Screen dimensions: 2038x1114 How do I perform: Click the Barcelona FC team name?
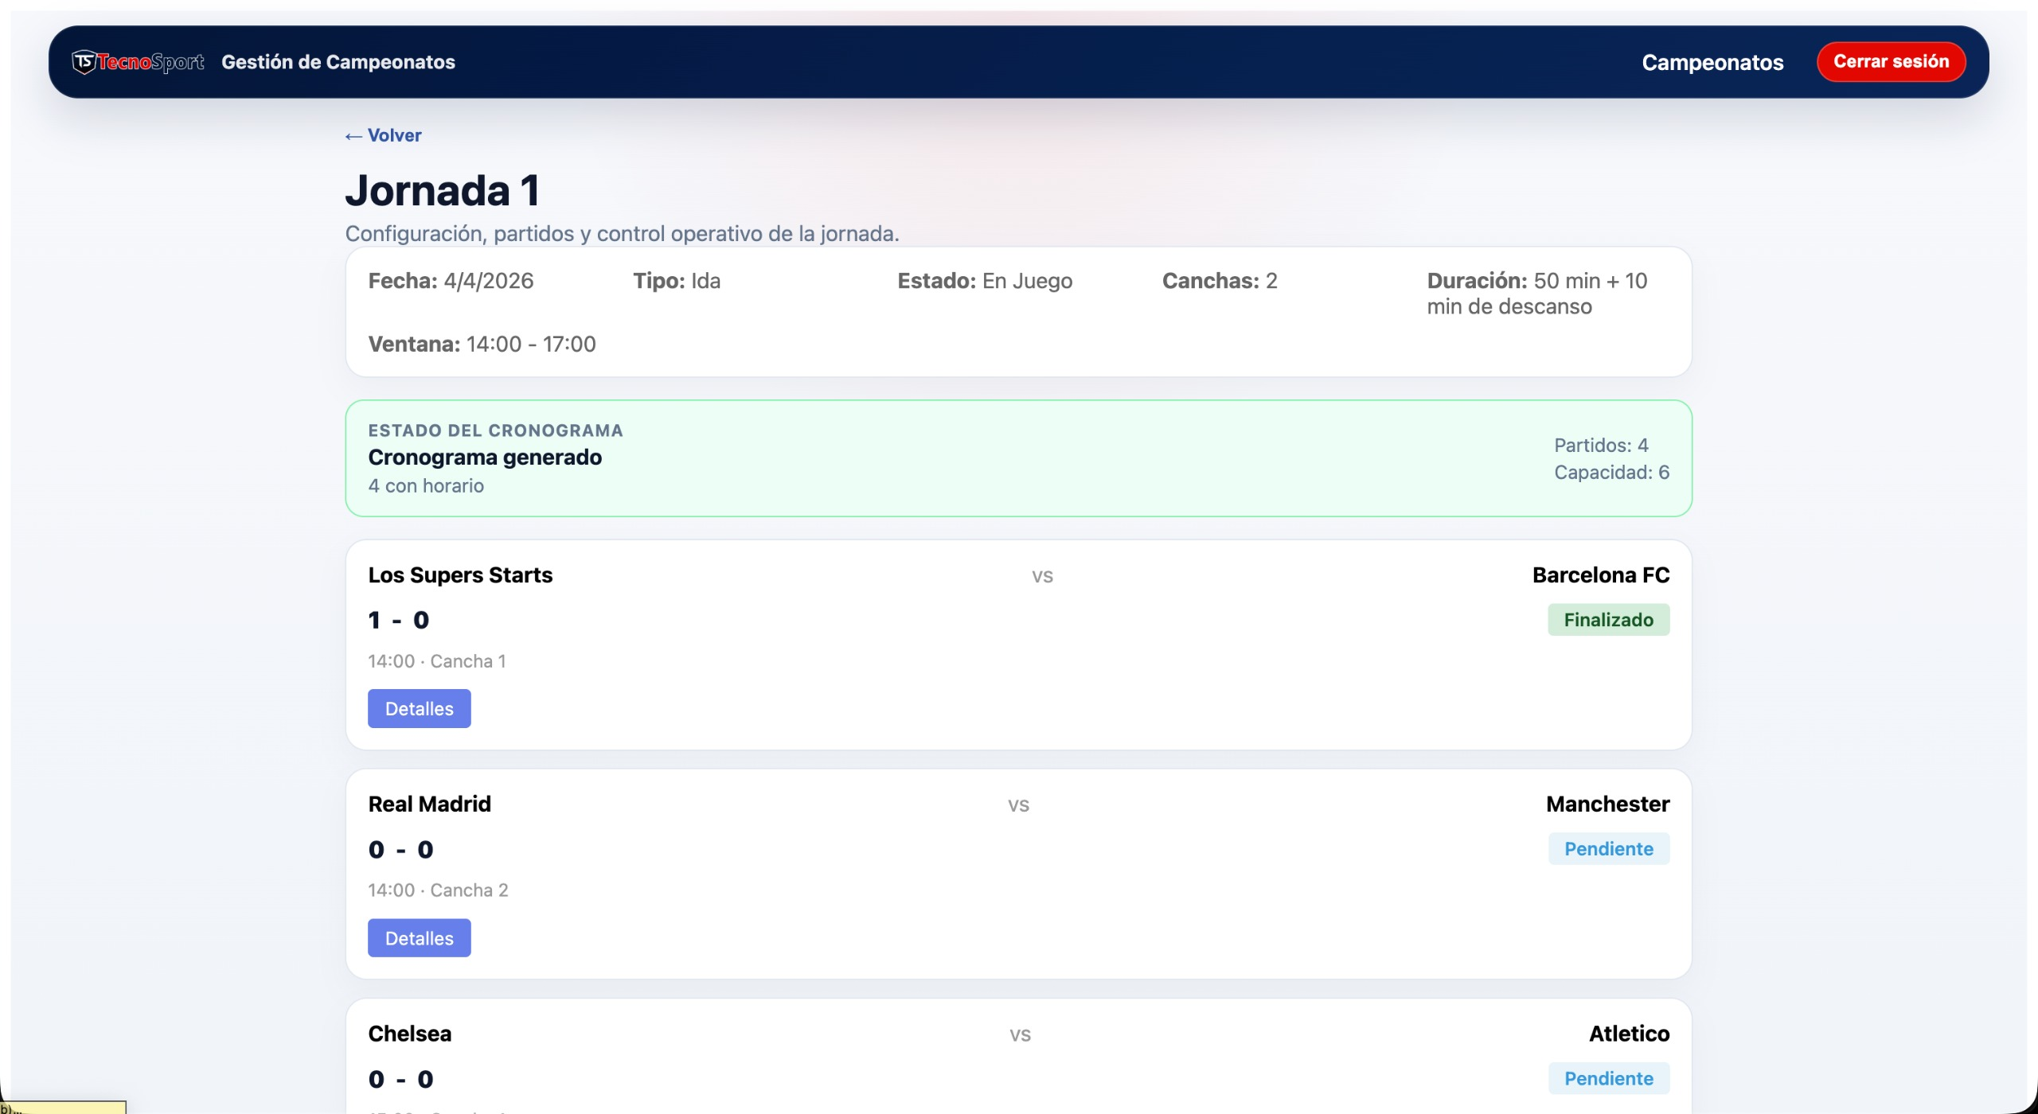(1600, 575)
